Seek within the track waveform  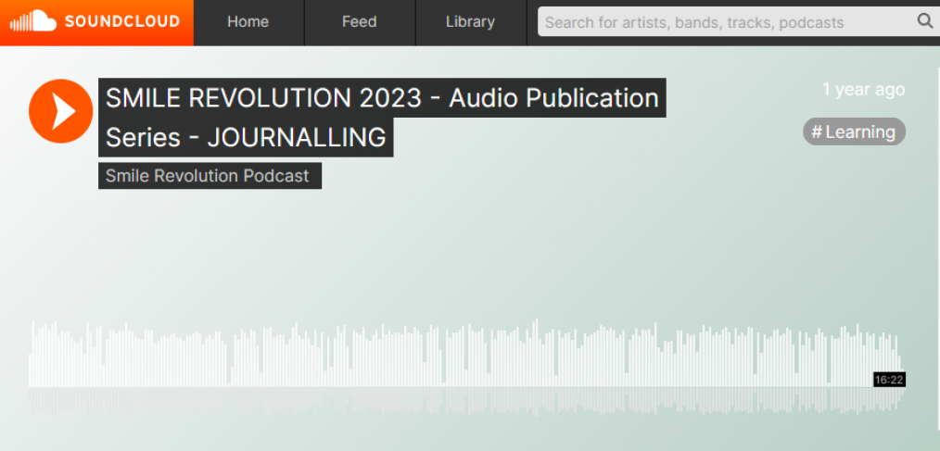tap(466, 367)
